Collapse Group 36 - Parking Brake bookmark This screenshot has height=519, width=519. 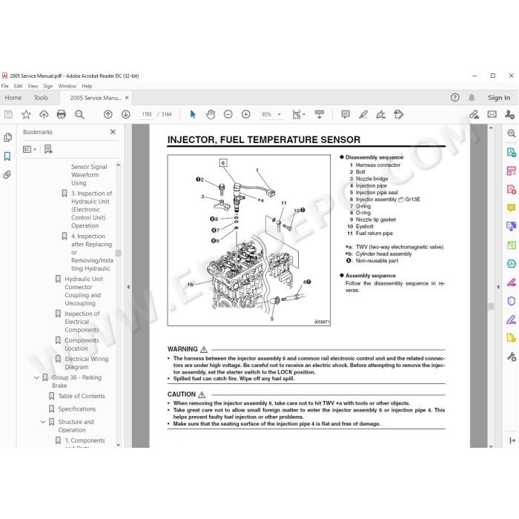pos(37,377)
